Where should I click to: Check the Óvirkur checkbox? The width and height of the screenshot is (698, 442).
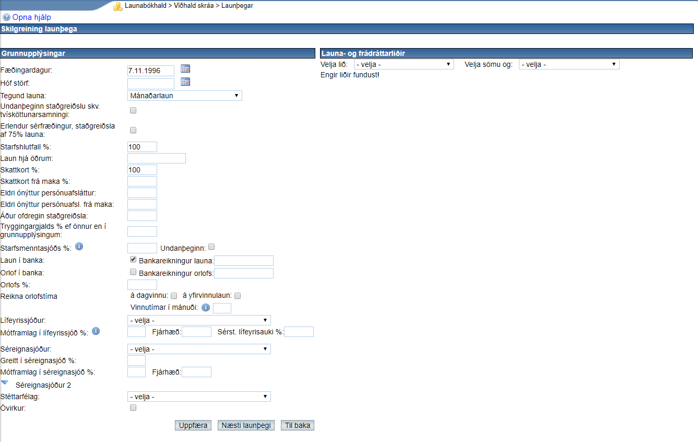click(x=133, y=408)
